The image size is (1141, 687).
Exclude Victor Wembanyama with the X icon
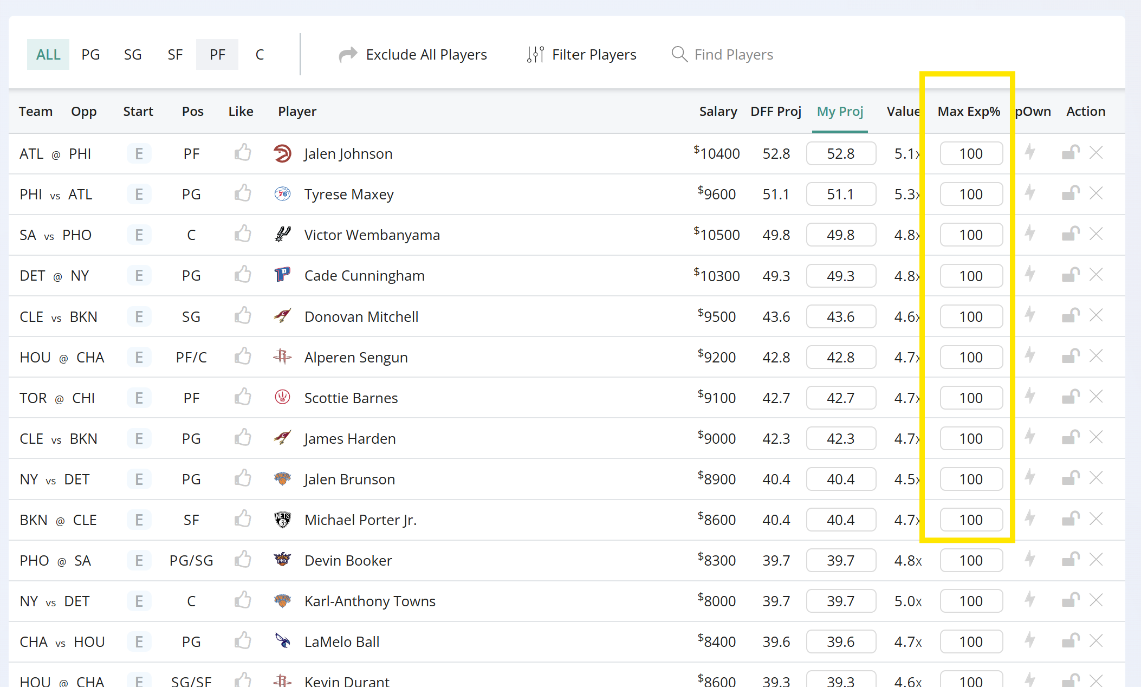(1096, 234)
